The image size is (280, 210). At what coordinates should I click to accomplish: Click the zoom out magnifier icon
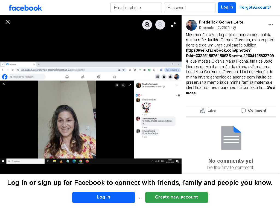coord(160,24)
